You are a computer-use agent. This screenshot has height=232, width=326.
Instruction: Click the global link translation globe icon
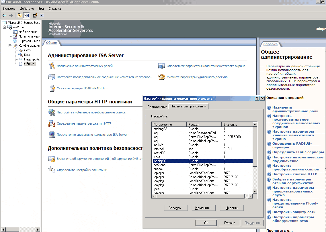(52, 112)
